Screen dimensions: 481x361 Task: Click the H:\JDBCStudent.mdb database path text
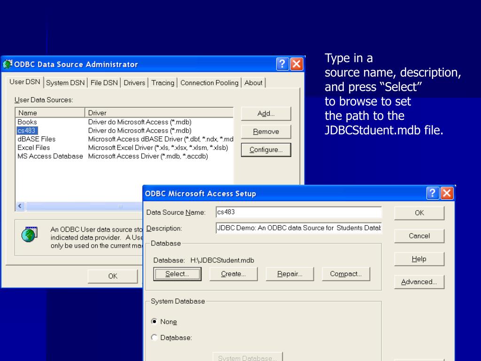coord(222,260)
